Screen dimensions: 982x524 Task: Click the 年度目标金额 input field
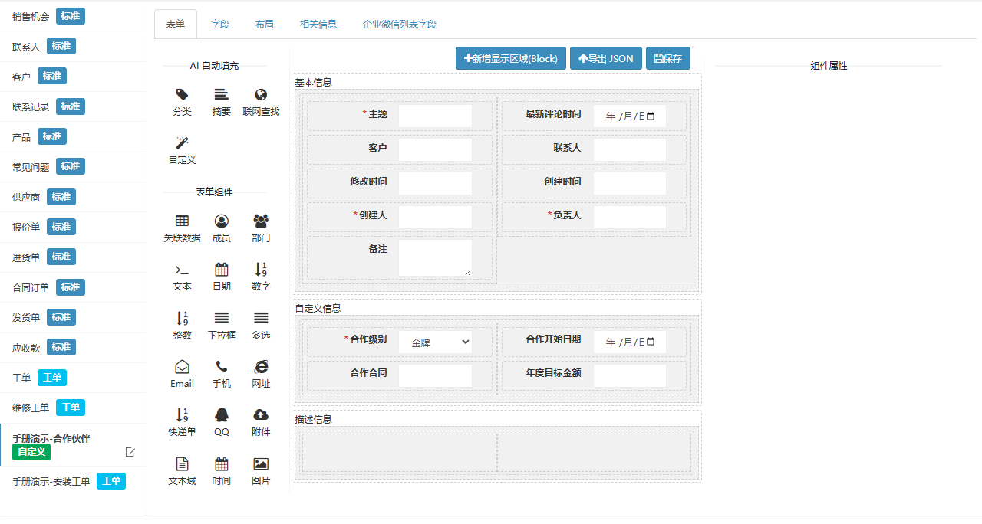pyautogui.click(x=630, y=375)
